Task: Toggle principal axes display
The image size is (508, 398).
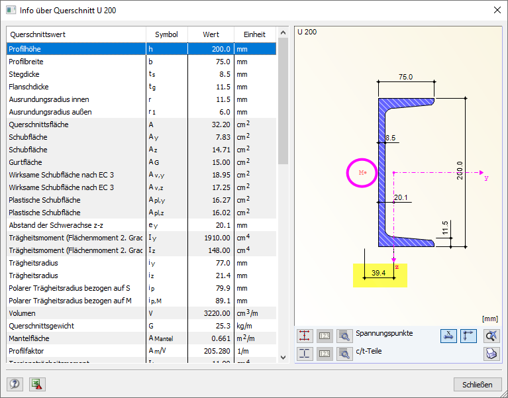Action: pyautogui.click(x=468, y=336)
